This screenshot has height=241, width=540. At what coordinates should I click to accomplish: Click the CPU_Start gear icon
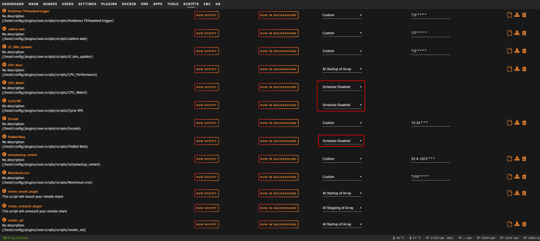click(x=4, y=65)
